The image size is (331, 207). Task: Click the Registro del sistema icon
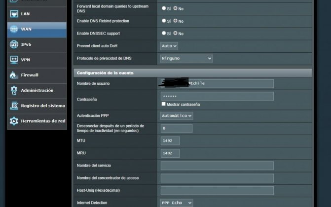click(13, 106)
